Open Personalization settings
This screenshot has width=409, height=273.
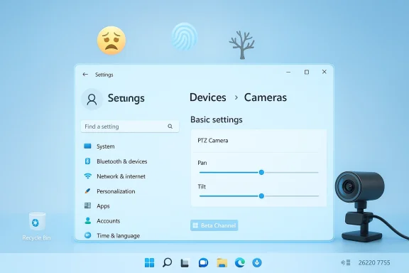tap(116, 191)
